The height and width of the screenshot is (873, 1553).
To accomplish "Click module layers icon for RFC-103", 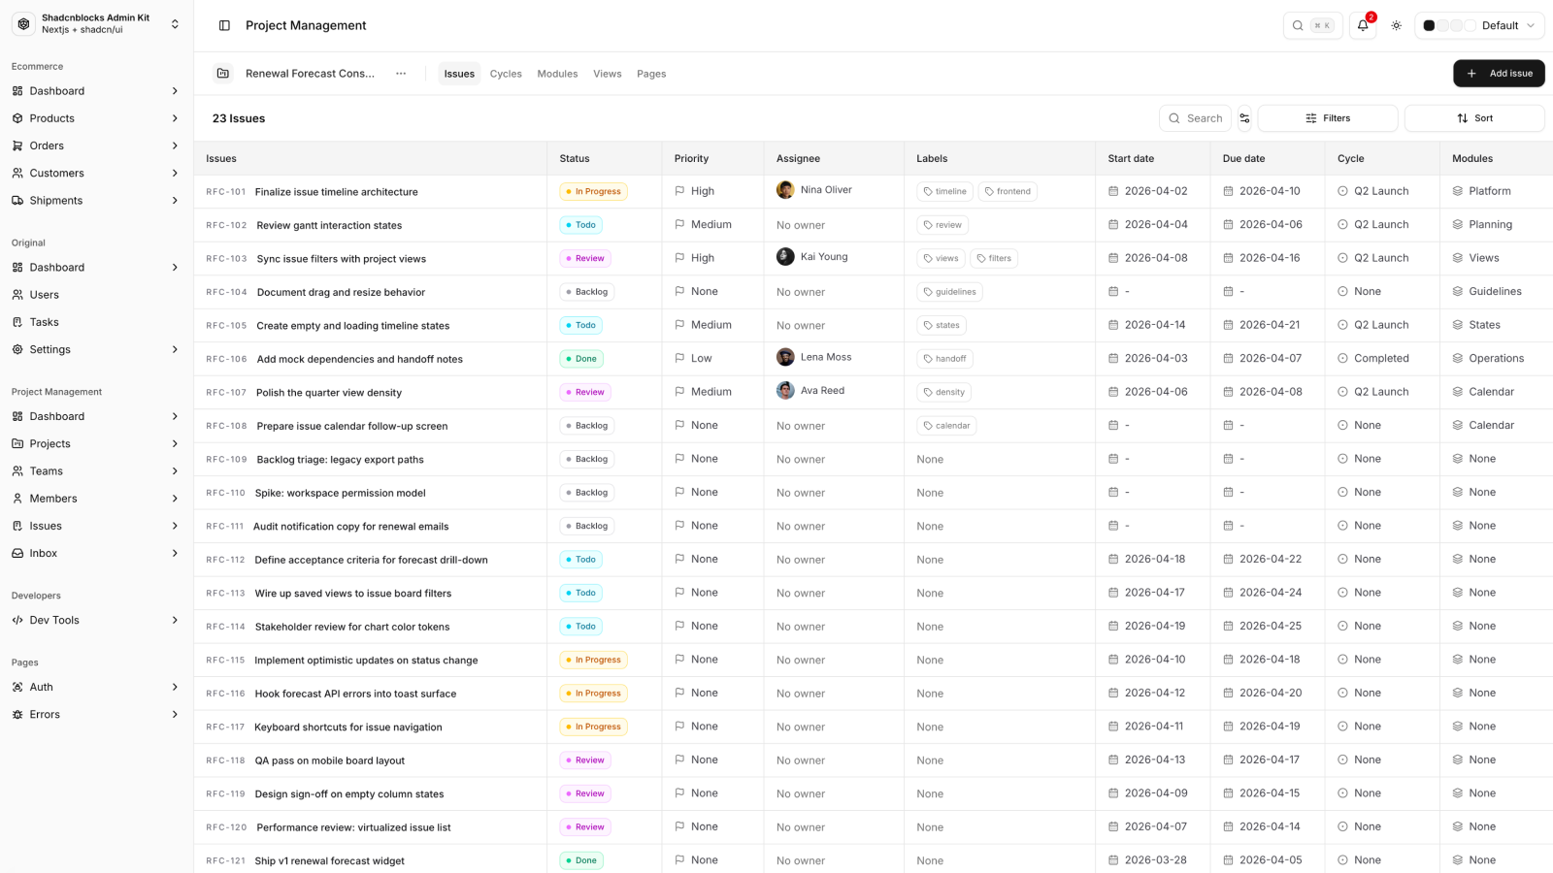I will [1458, 258].
